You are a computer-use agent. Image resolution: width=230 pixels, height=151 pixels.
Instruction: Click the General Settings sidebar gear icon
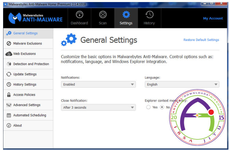click(x=9, y=33)
